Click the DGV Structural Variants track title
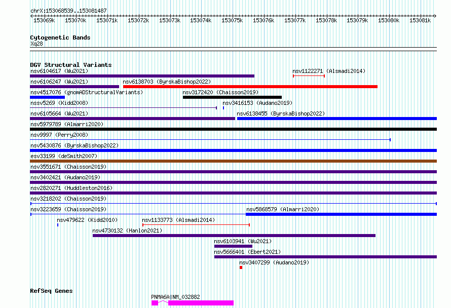451x308 pixels. [x=71, y=65]
